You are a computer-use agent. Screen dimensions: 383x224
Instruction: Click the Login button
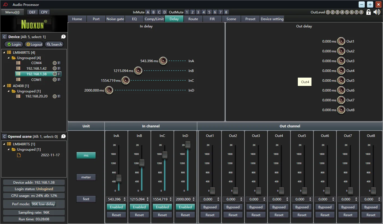point(14,44)
